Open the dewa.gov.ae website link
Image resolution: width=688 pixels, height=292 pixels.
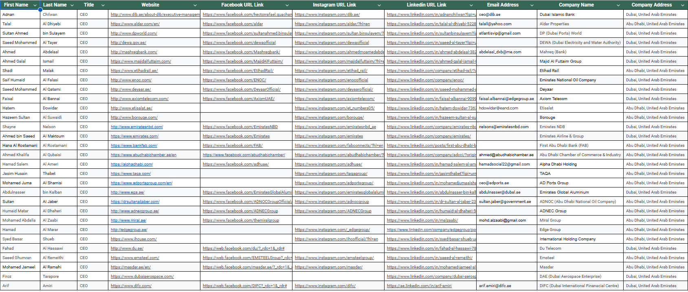(x=128, y=43)
